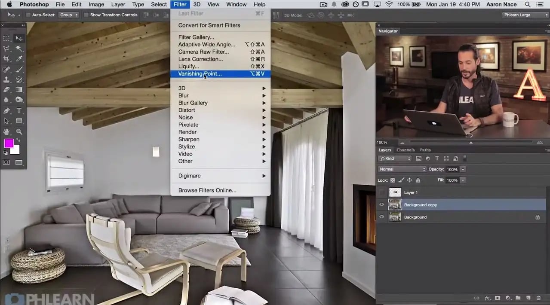
Task: Toggle Quick Mask mode
Action: coord(6,162)
